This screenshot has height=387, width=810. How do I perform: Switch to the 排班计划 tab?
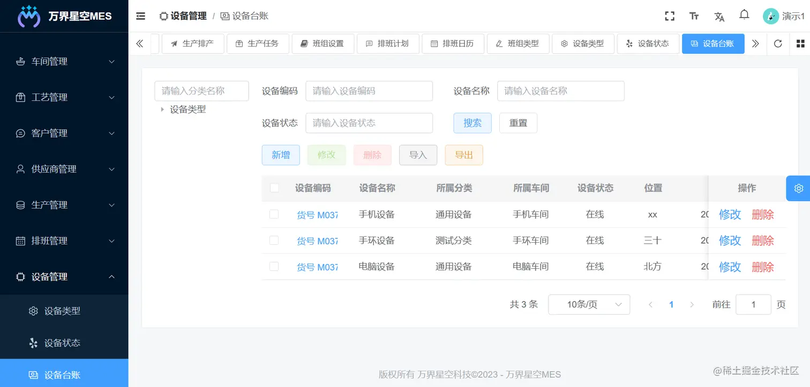tap(388, 43)
